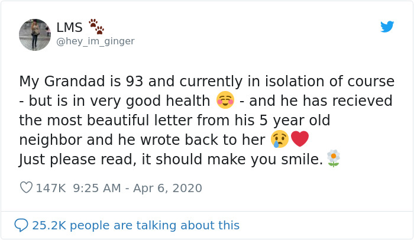Open the LMS profile avatar photo

click(x=35, y=34)
